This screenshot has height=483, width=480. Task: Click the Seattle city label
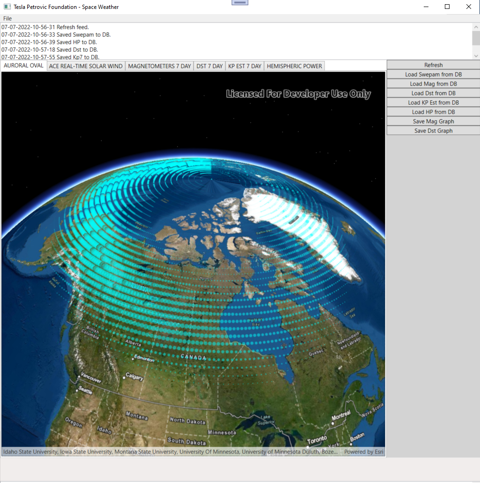[85, 390]
